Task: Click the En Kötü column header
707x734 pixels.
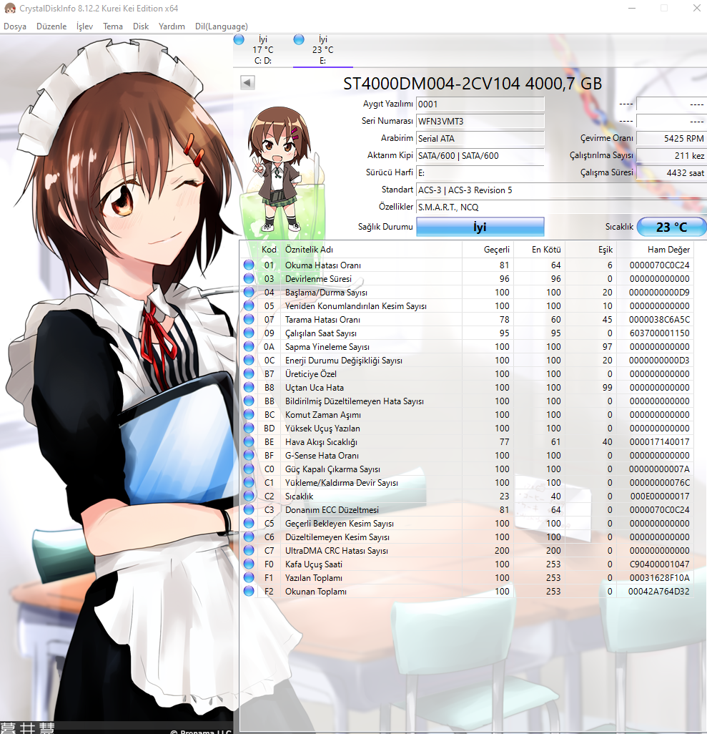Action: click(x=540, y=250)
